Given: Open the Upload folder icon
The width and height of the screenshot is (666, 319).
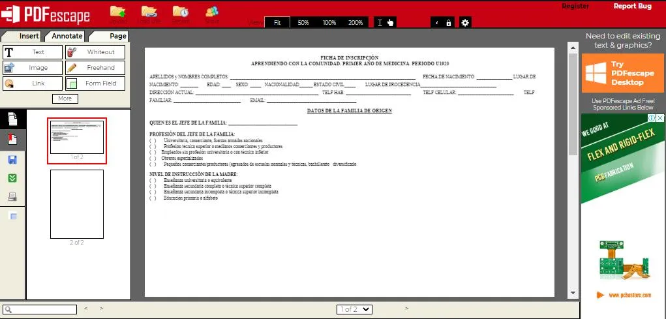Looking at the screenshot, I should (117, 12).
